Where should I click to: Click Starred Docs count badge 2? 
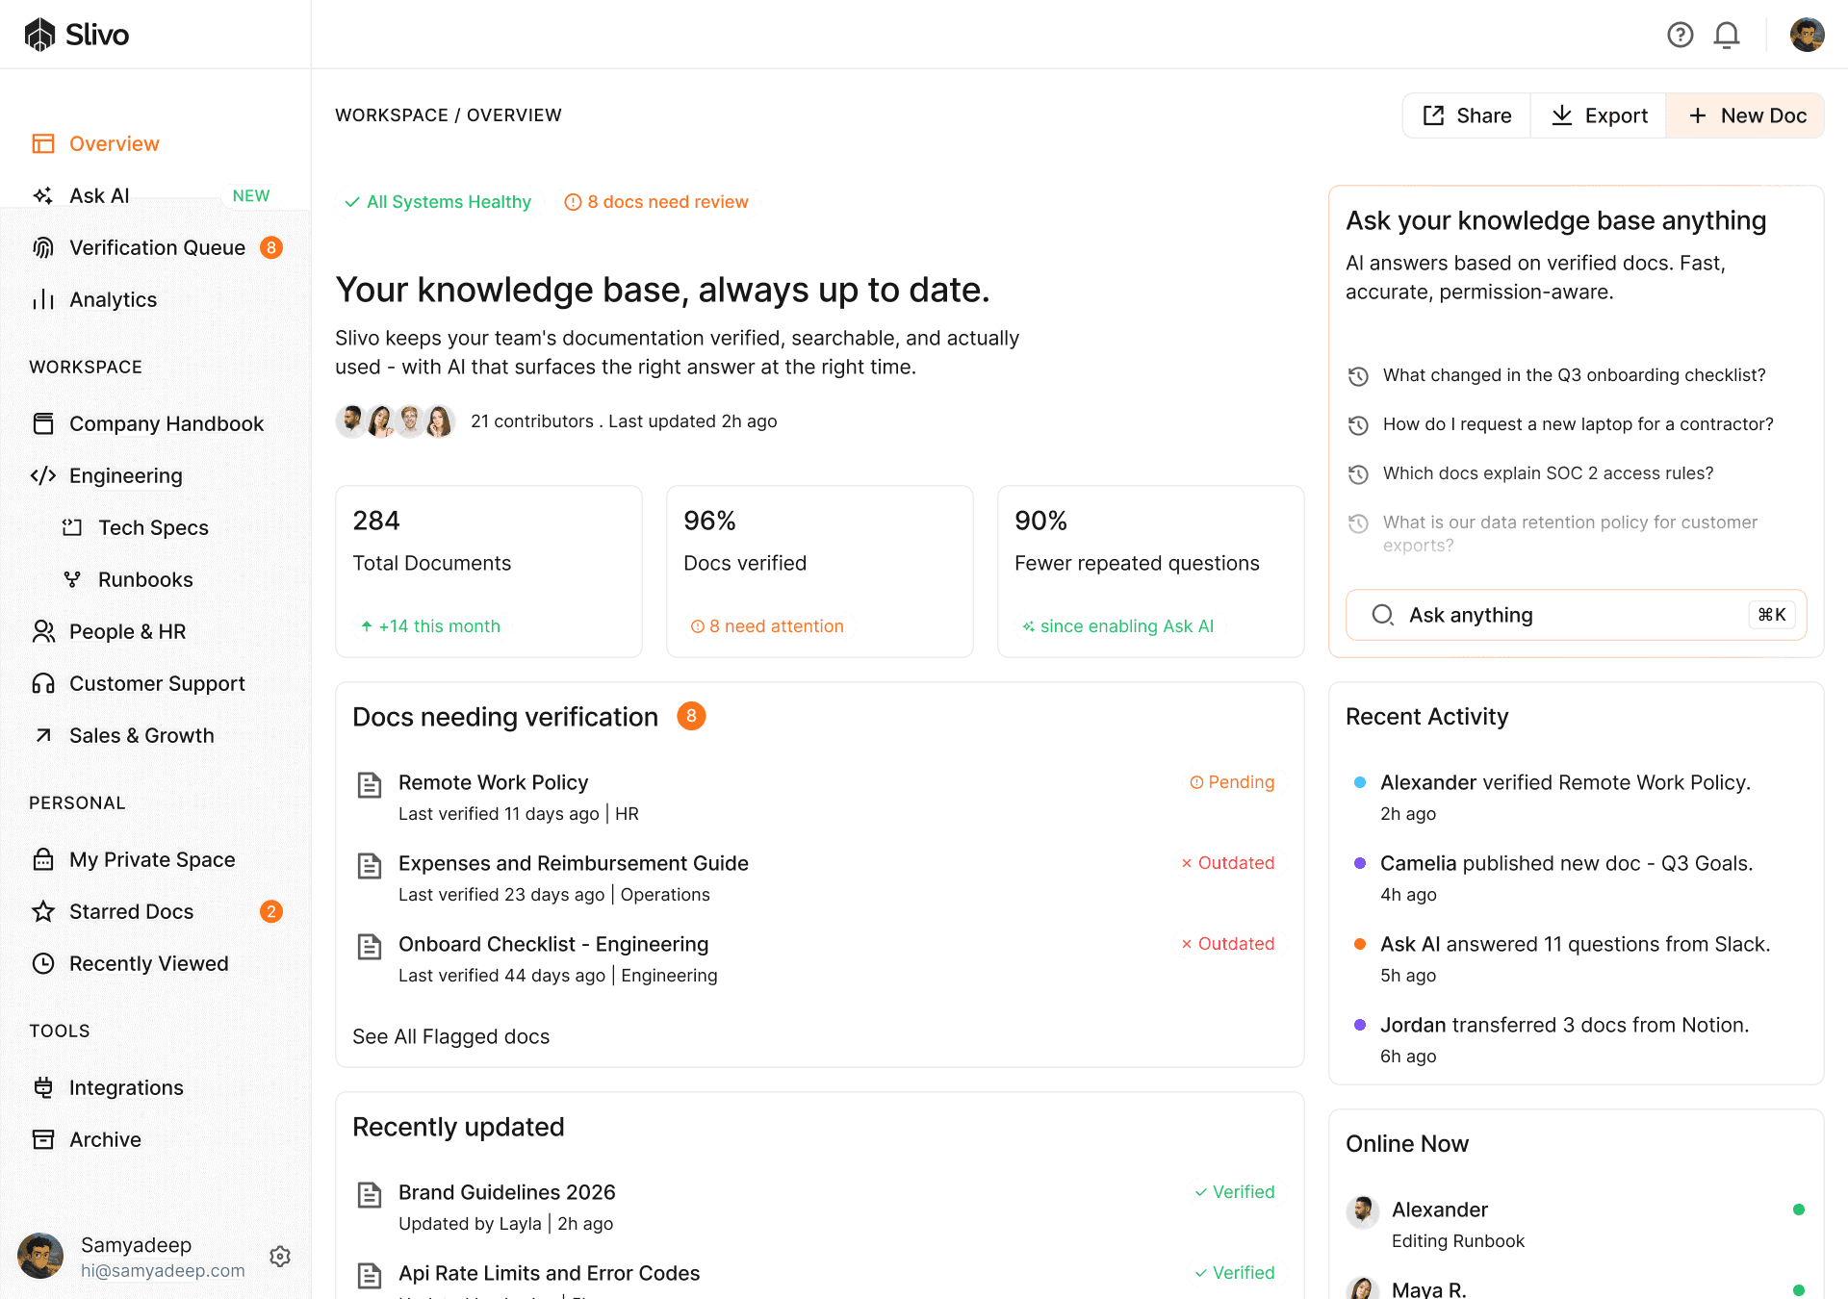click(271, 911)
